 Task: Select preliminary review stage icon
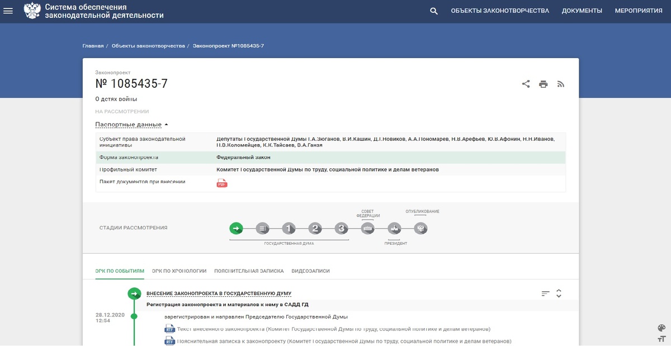[x=263, y=228]
